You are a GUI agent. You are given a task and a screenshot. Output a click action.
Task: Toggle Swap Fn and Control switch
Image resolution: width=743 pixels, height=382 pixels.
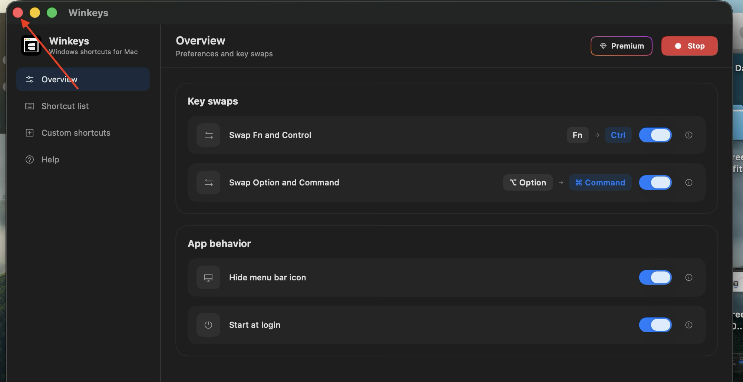tap(656, 135)
